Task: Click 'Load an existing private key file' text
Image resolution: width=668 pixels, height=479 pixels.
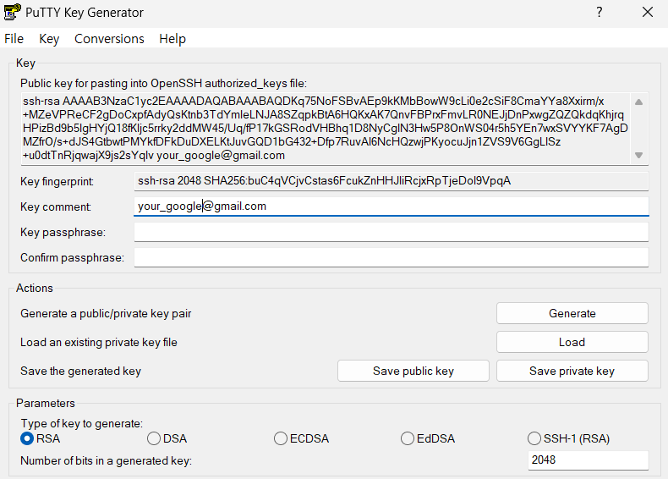Action: [98, 342]
